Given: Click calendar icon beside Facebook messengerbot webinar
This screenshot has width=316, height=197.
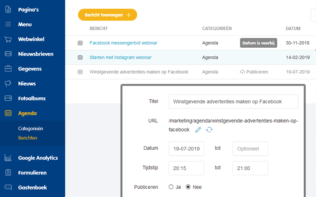Looking at the screenshot, I should pos(80,43).
